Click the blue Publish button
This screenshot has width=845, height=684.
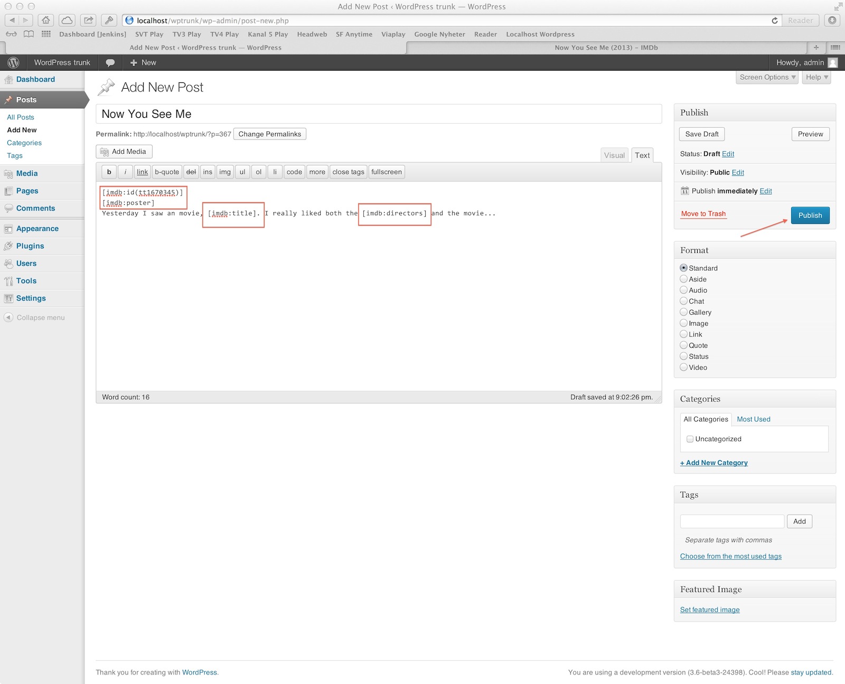tap(810, 215)
